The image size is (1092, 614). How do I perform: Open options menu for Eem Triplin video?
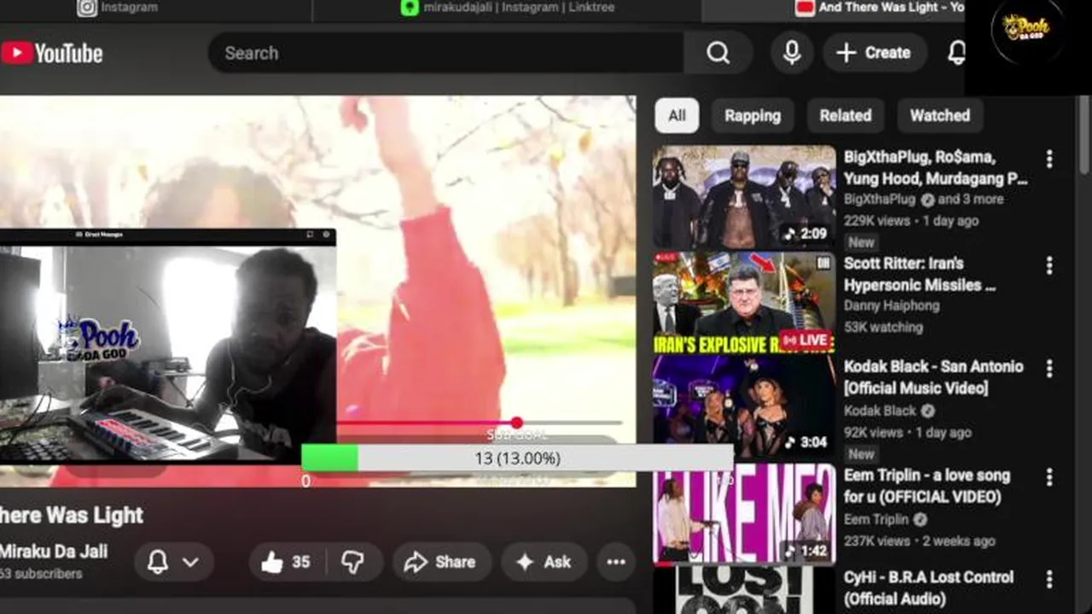1049,477
